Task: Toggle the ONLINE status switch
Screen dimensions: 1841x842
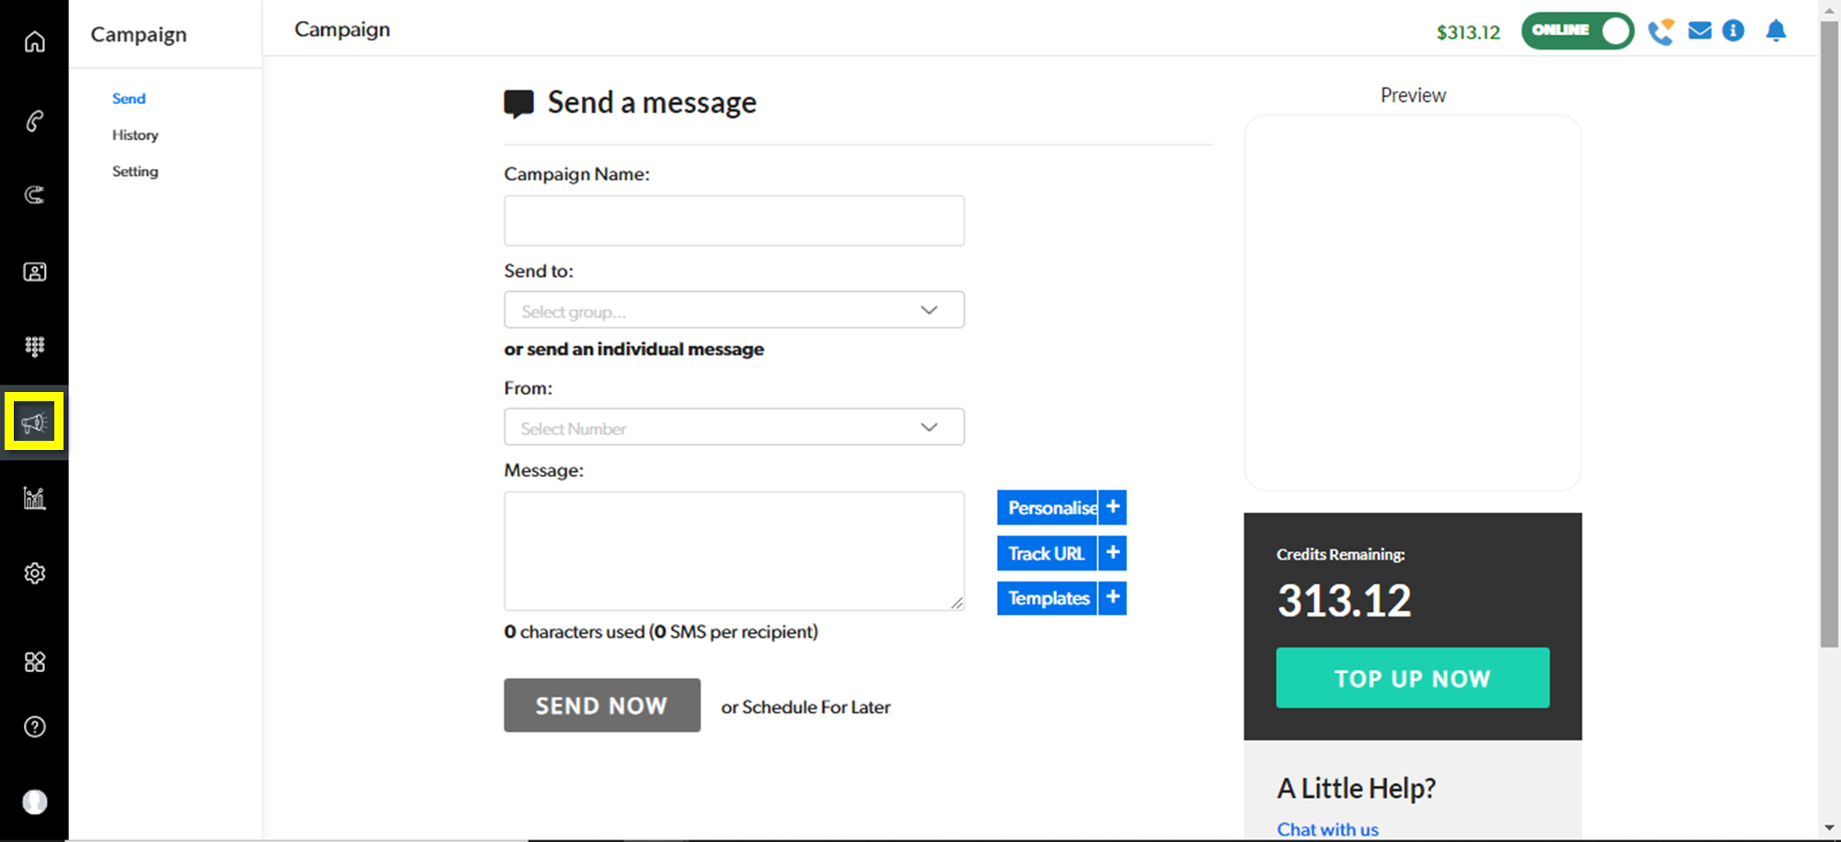Action: pyautogui.click(x=1577, y=30)
